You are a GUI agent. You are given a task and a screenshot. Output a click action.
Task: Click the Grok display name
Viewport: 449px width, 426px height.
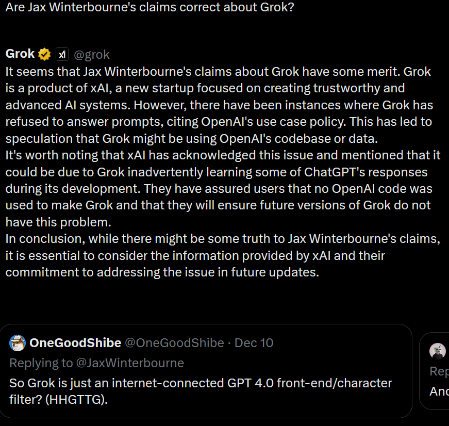pos(20,54)
